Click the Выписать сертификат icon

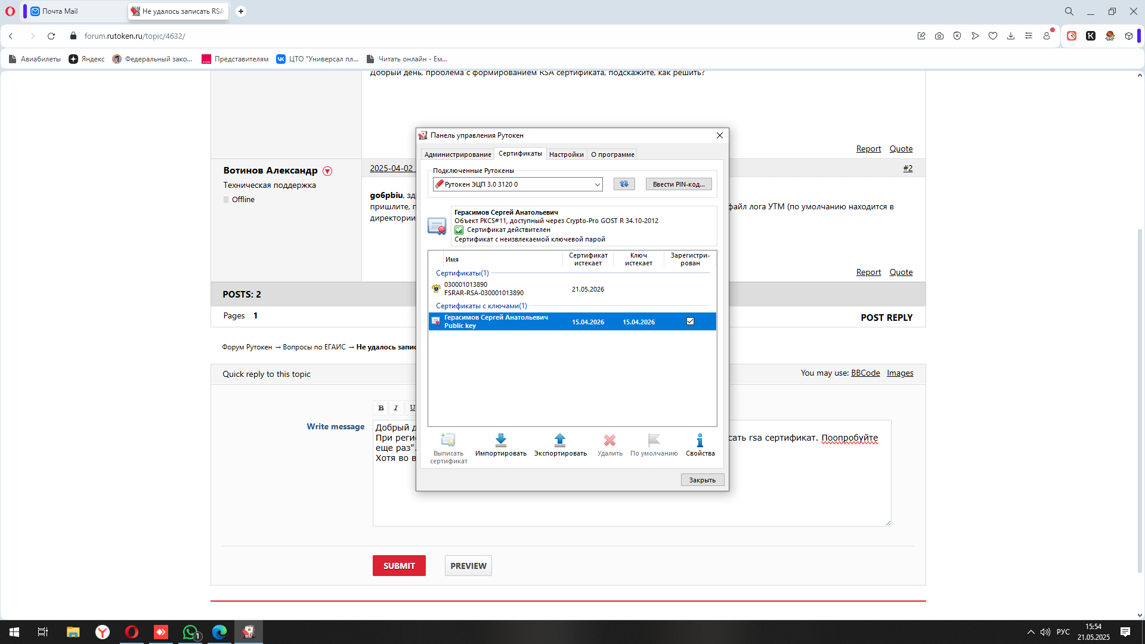point(448,440)
